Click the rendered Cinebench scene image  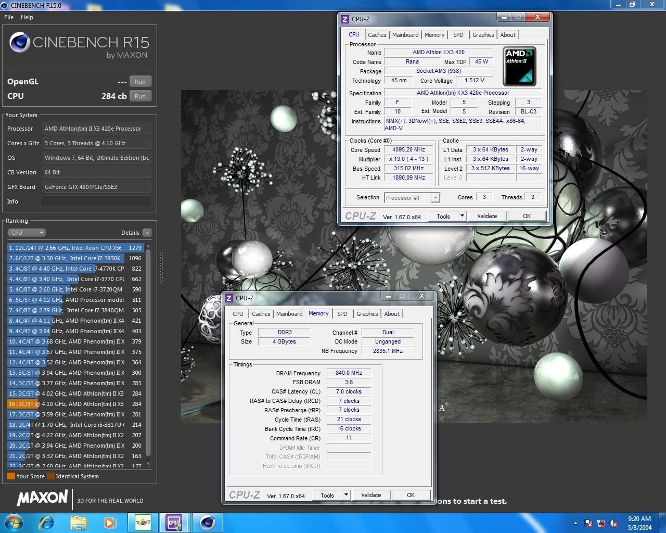(414, 256)
